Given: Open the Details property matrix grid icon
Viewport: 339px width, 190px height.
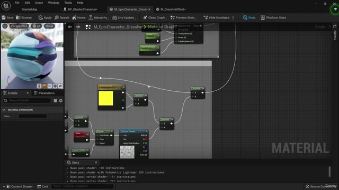Looking at the screenshot, I should click(x=55, y=101).
